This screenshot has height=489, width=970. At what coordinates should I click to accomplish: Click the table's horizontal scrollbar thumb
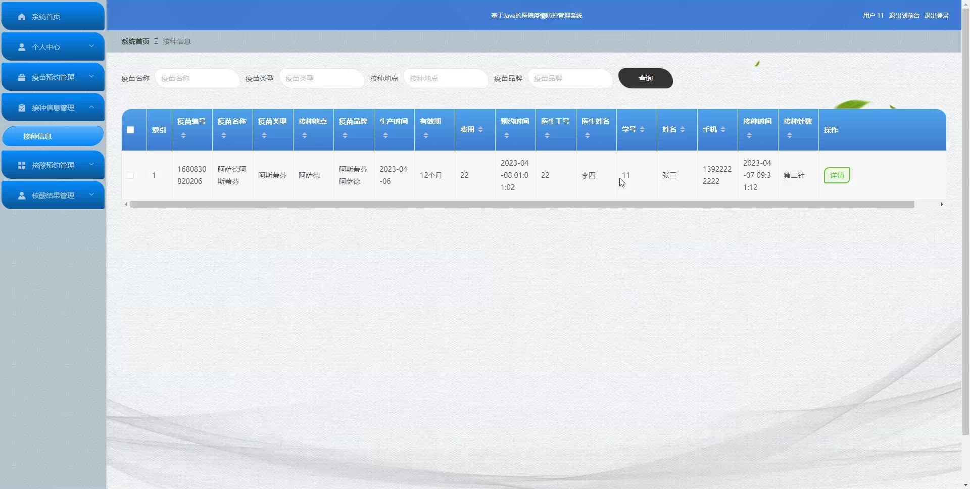(x=522, y=205)
